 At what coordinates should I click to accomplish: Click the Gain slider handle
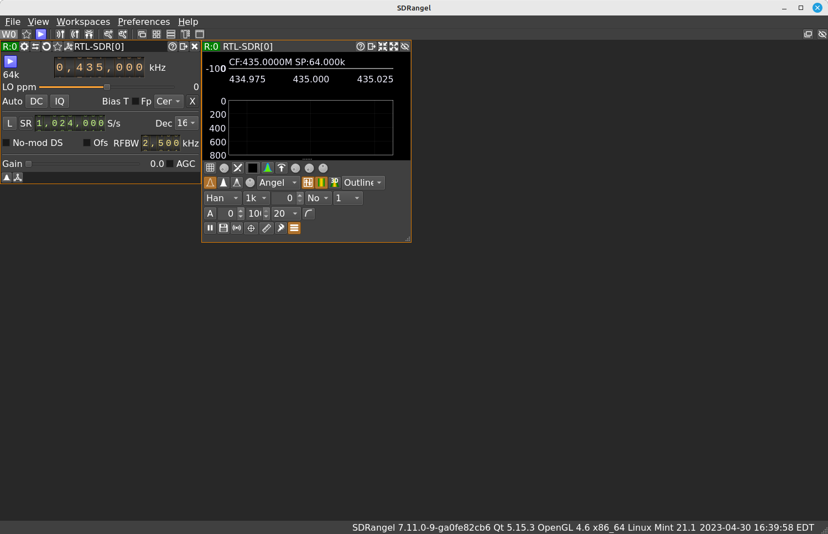point(28,164)
